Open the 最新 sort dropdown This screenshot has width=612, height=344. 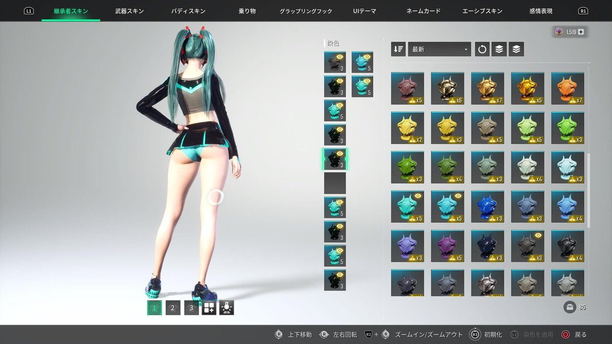(x=439, y=49)
